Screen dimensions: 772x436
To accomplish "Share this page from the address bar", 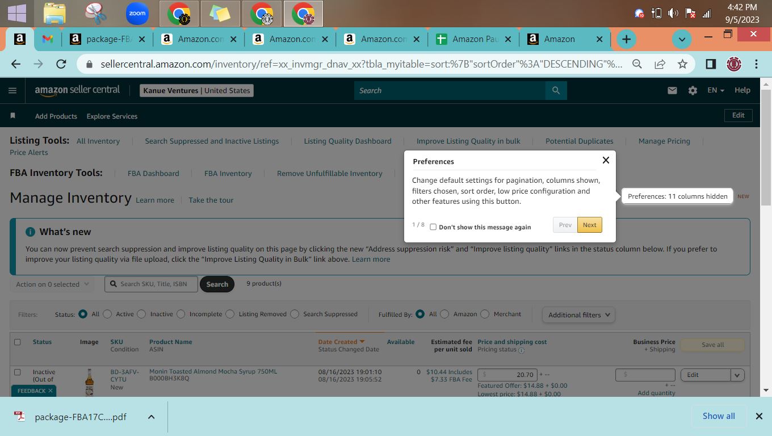I will 660,64.
